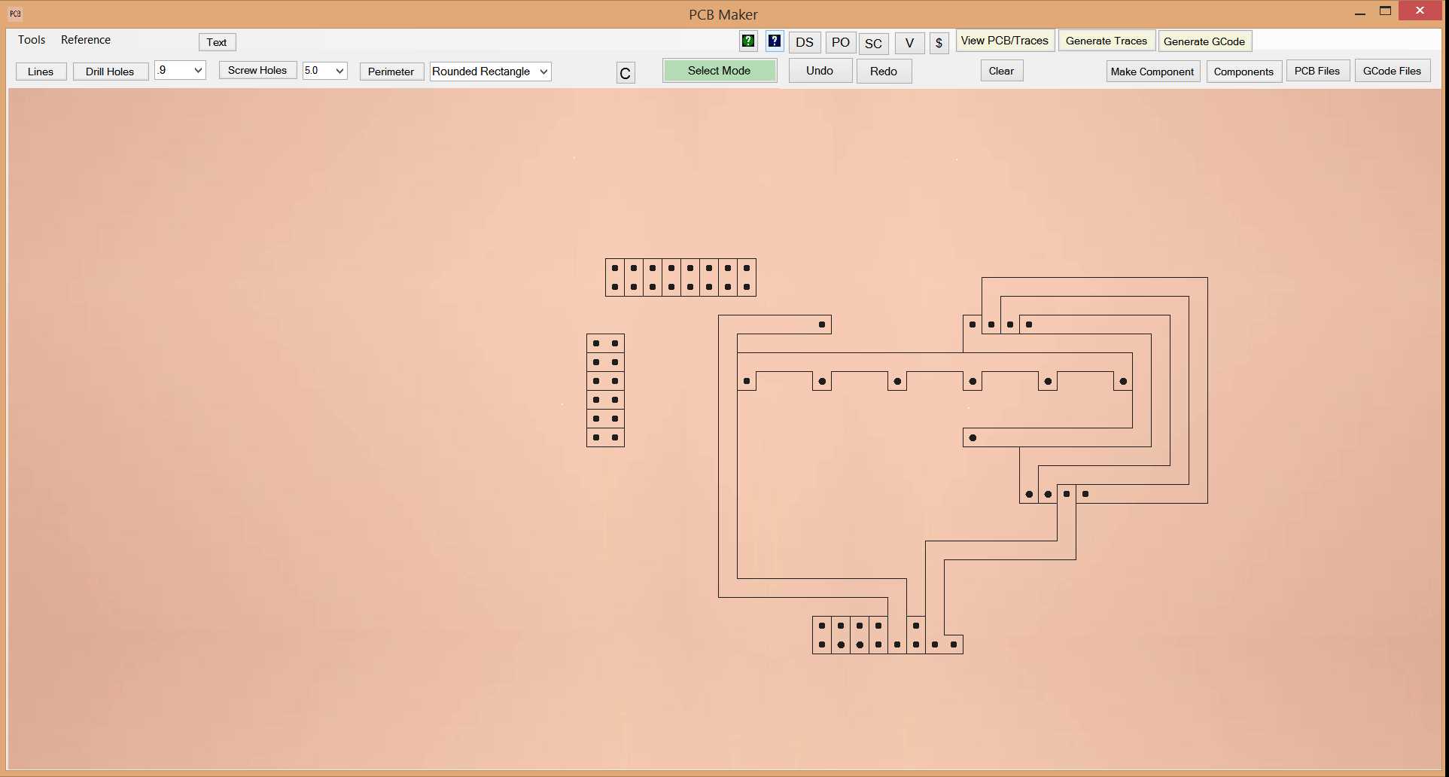Click the SC toolbar button
1449x777 pixels.
point(873,44)
